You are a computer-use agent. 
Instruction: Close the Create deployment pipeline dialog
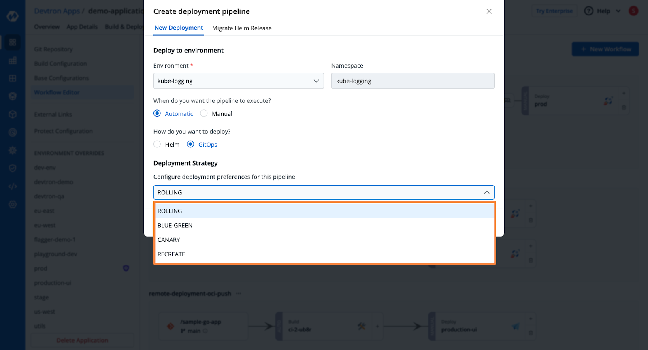pos(489,11)
